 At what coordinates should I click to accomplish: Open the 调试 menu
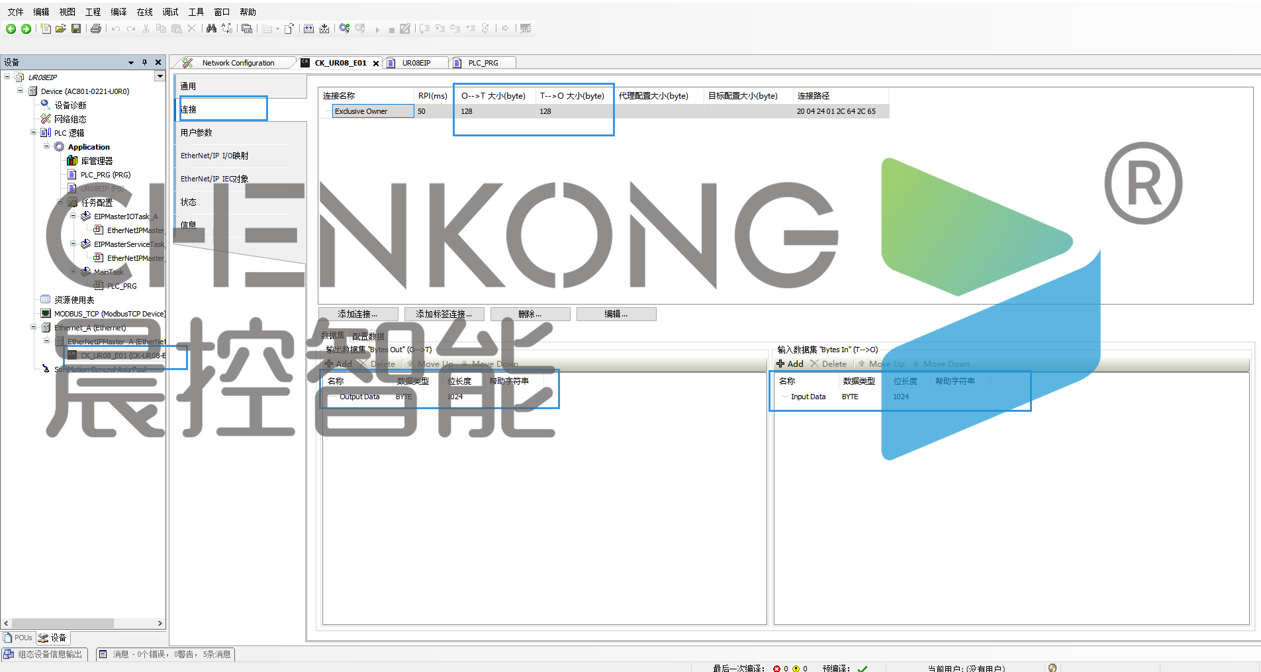tap(170, 12)
